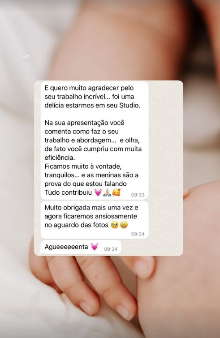
Task: Select the 'Agueeeeeenta' message bubble
Action: click(x=81, y=247)
